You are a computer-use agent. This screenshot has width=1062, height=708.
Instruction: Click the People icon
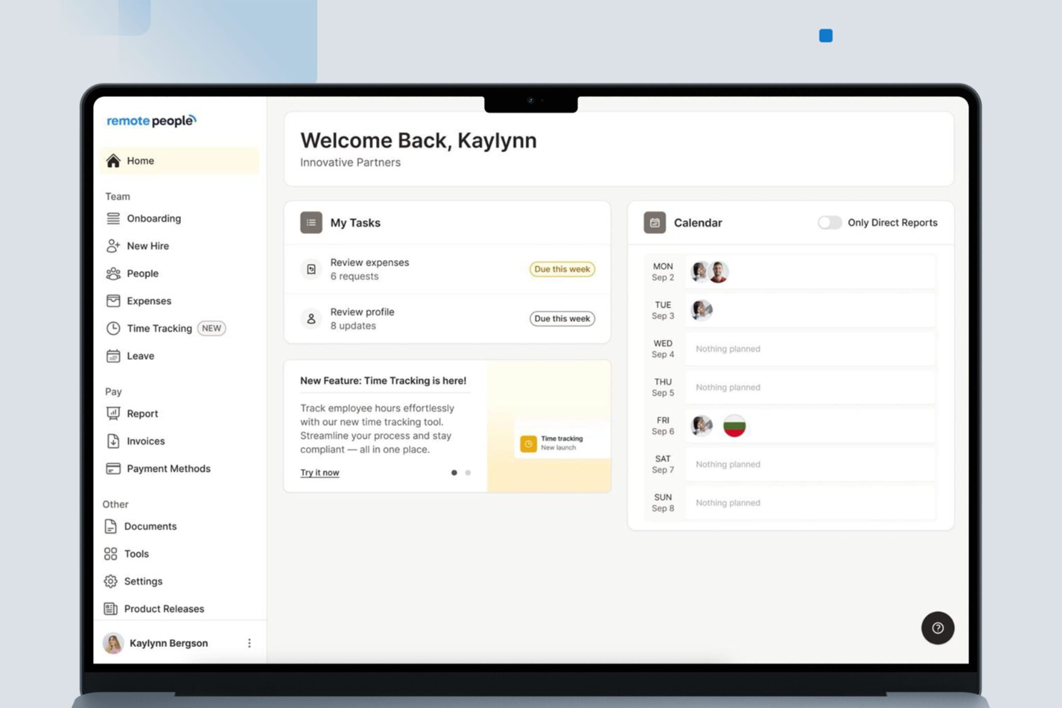pos(113,273)
